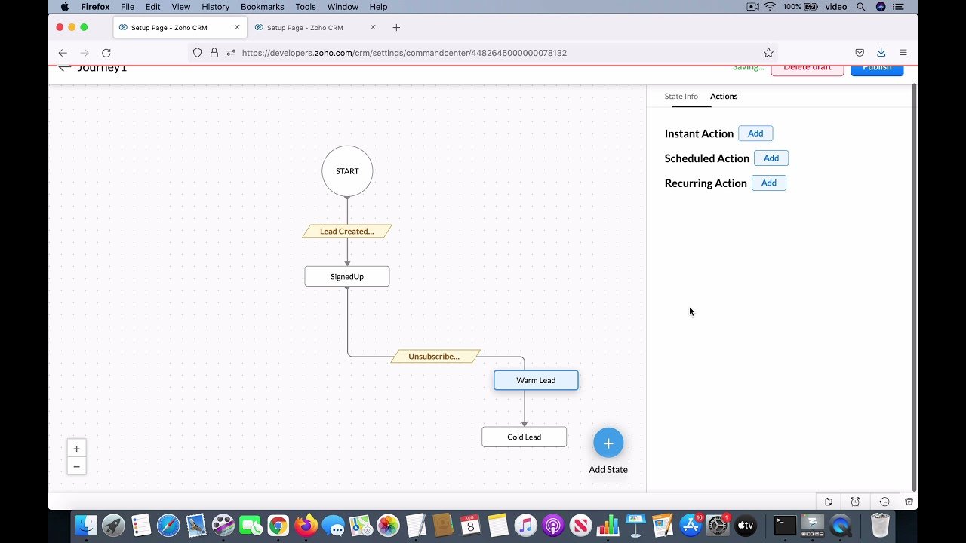Viewport: 966px width, 543px height.
Task: Select the Unsubscribe transition
Action: (435, 357)
